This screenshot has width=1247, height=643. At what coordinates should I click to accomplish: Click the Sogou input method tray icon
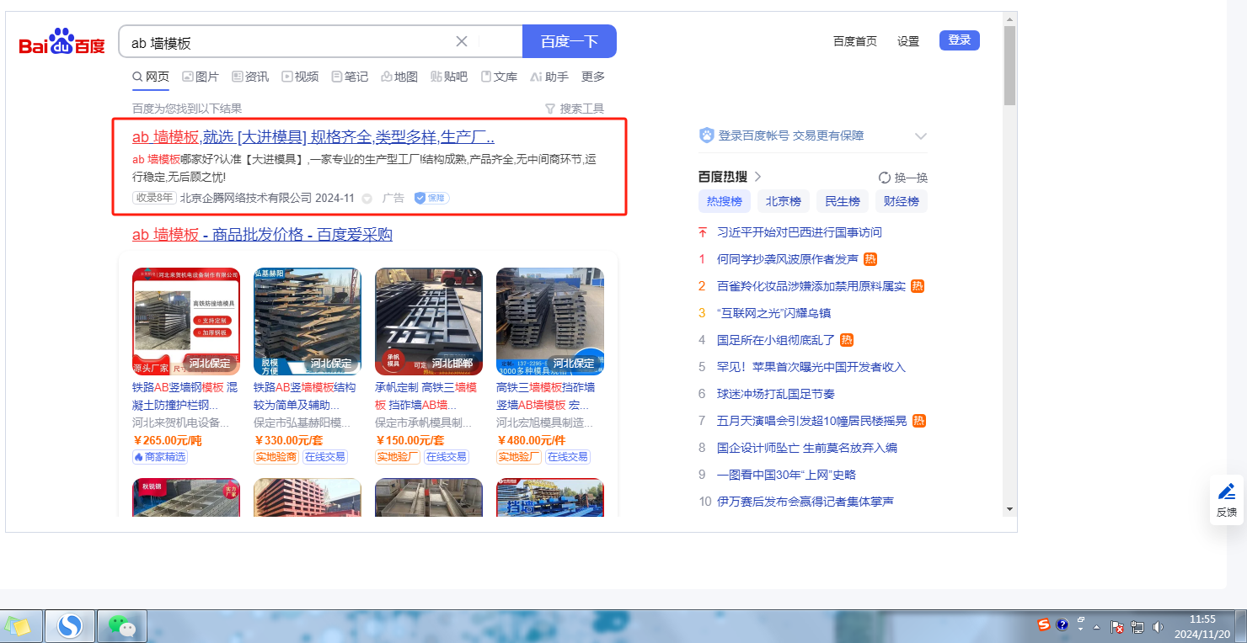click(x=1044, y=624)
